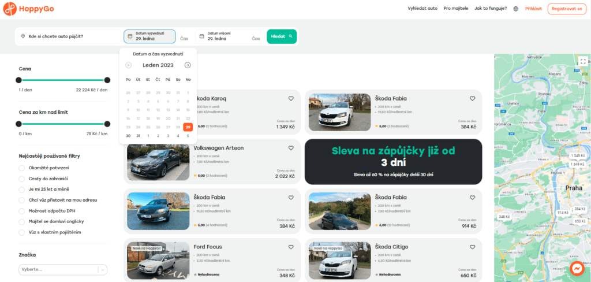Click the green Hledat search button
Image resolution: width=591 pixels, height=282 pixels.
point(282,36)
